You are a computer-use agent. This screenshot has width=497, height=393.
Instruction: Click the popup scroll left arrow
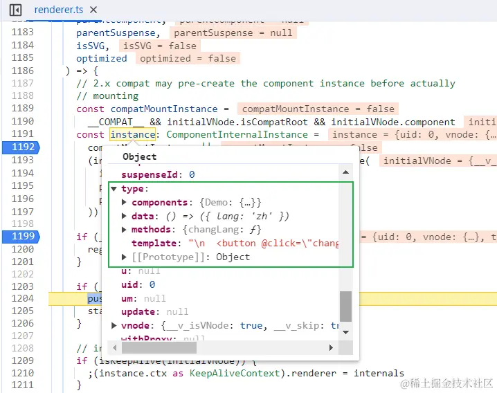click(x=115, y=347)
